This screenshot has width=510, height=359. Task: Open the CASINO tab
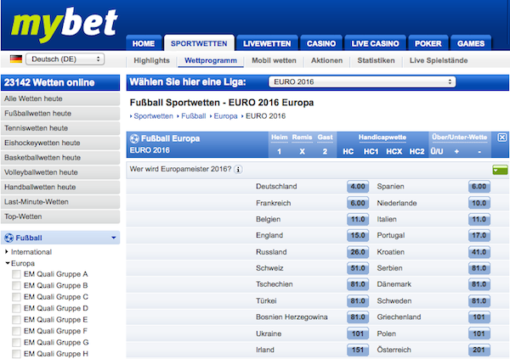pyautogui.click(x=321, y=43)
